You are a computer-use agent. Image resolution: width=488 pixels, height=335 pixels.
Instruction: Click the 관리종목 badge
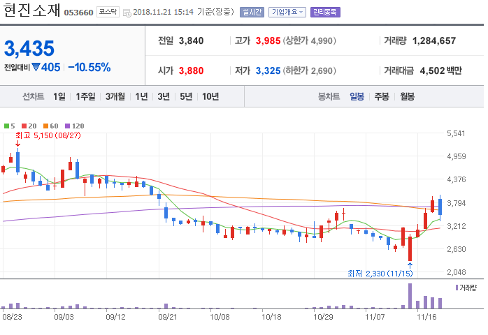click(x=325, y=12)
